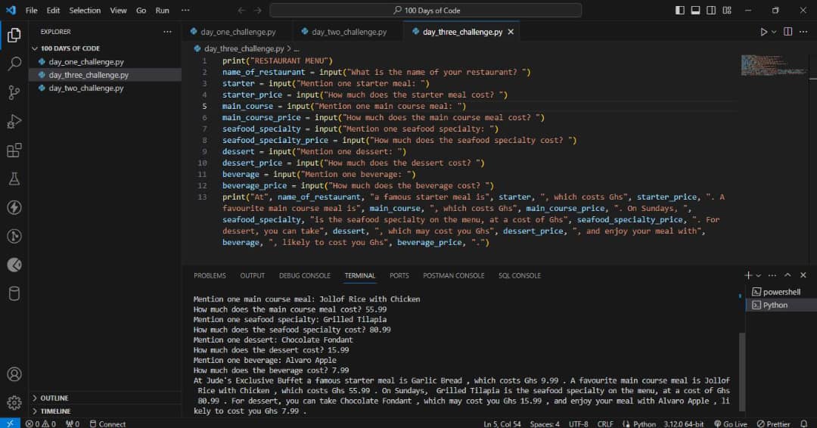This screenshot has width=817, height=428.
Task: Toggle Primary Side Bar layout icon
Action: click(680, 10)
